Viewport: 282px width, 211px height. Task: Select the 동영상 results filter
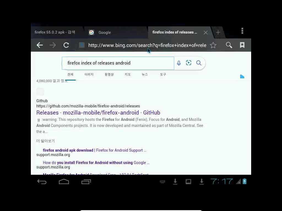coord(109,74)
